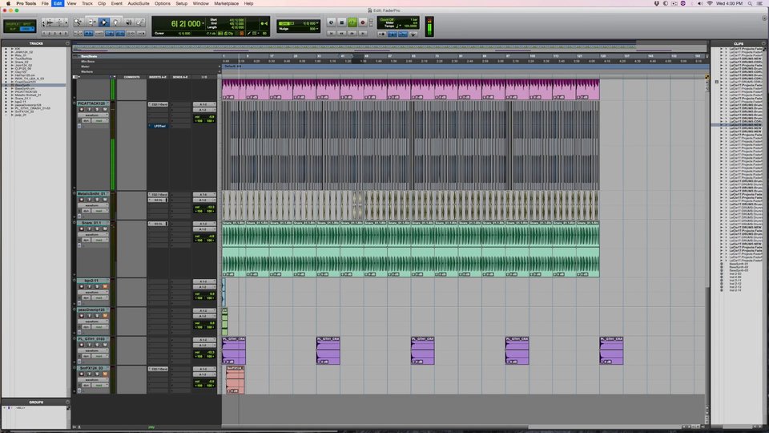Select the Scrubber speaker tool
Image resolution: width=769 pixels, height=433 pixels.
tap(128, 22)
